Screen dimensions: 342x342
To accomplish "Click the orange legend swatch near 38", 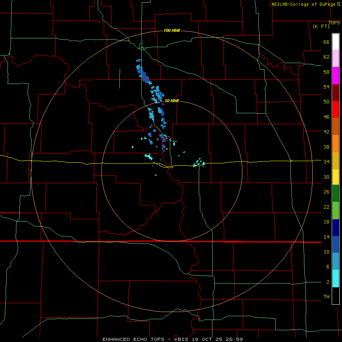I will (336, 144).
